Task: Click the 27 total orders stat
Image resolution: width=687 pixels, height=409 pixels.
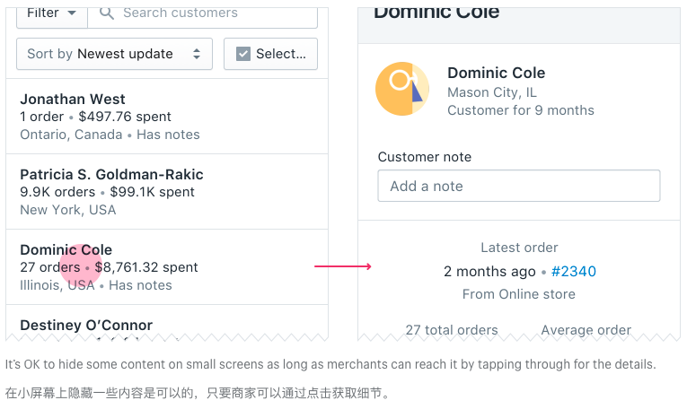Action: [x=452, y=330]
